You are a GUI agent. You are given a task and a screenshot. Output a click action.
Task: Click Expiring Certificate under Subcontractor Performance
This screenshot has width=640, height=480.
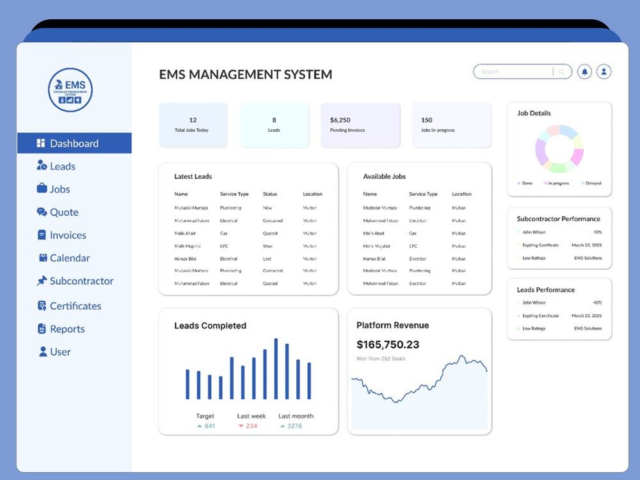point(540,245)
